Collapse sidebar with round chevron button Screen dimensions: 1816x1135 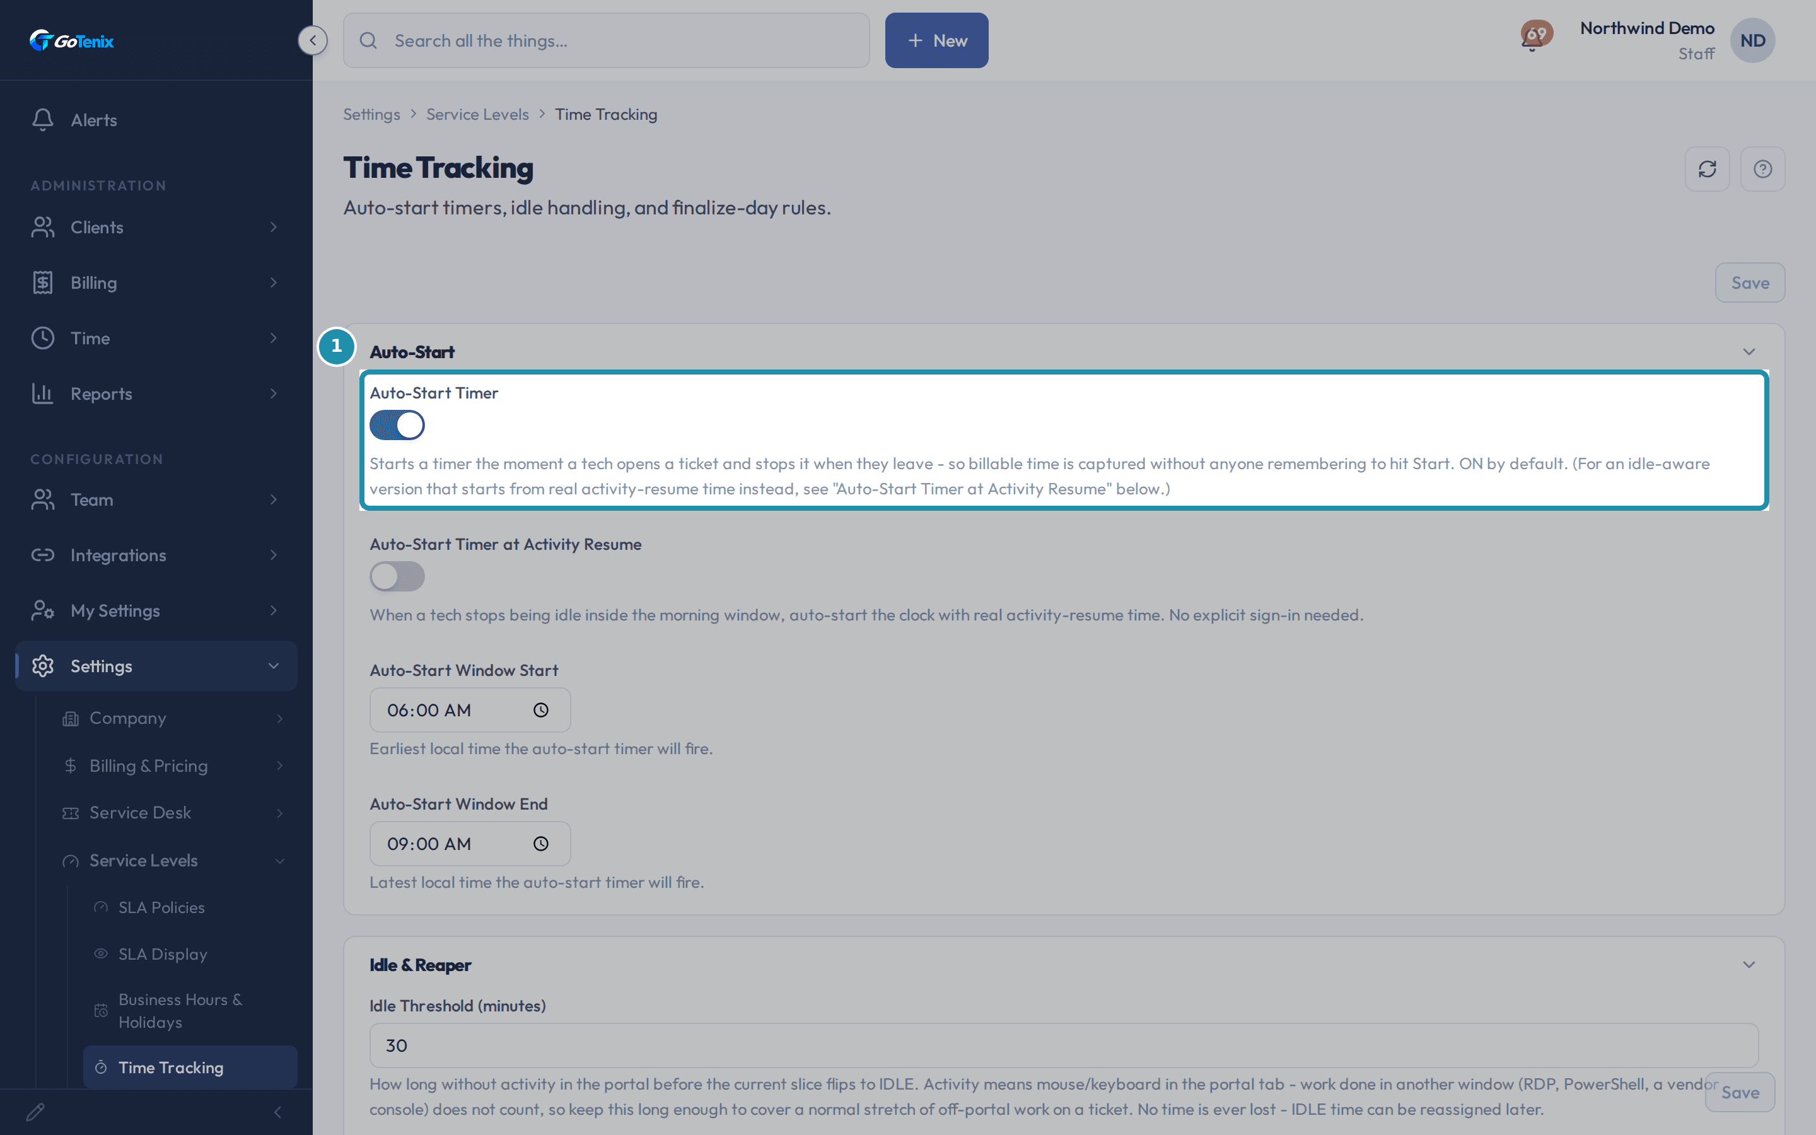(312, 40)
